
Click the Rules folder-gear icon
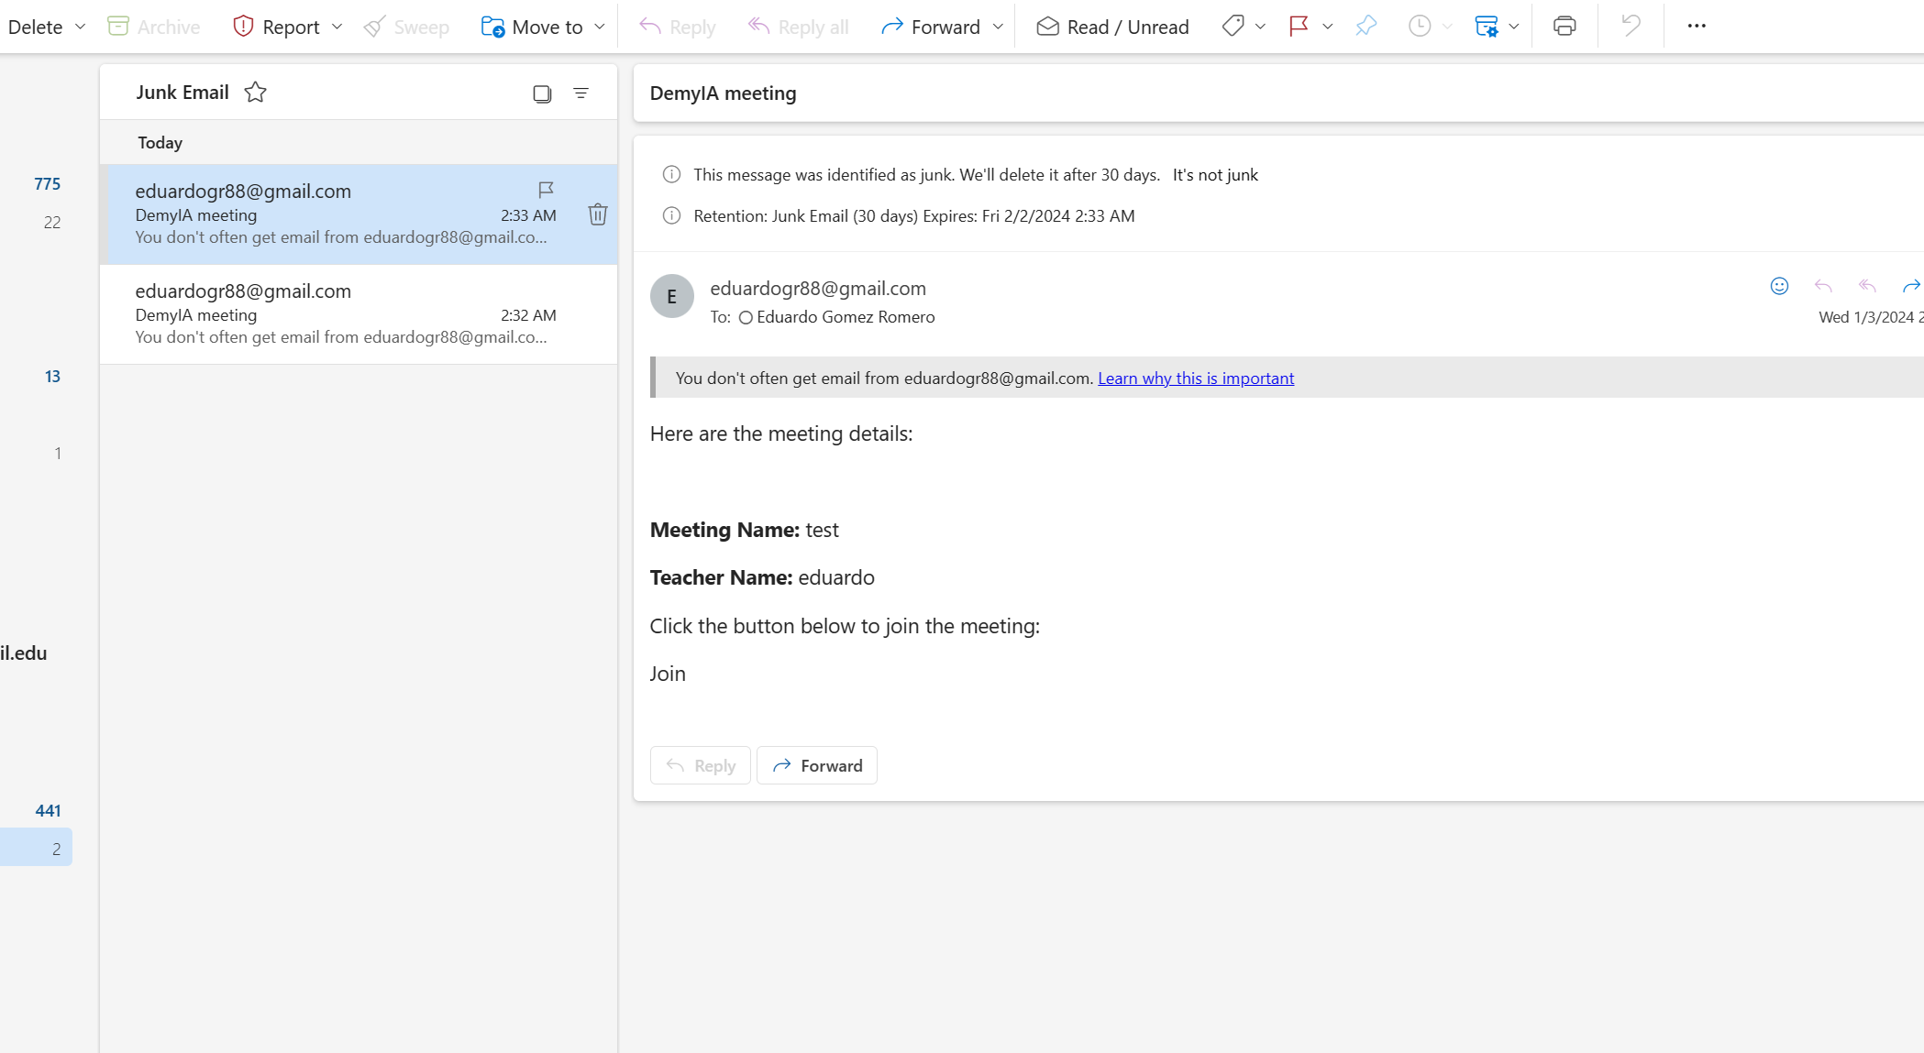[x=1487, y=26]
